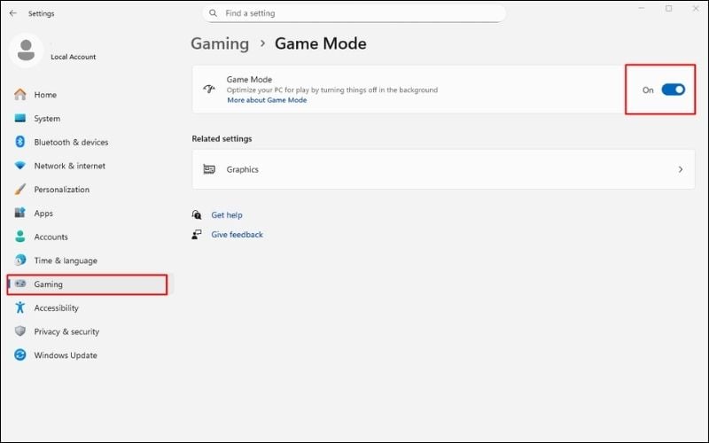Focus the Find a setting search box
709x443 pixels.
[354, 13]
